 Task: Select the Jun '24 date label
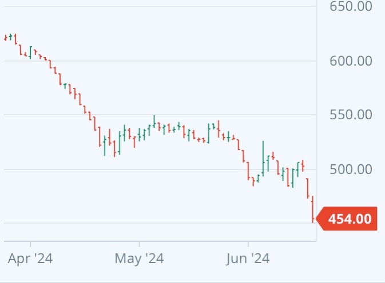(248, 258)
